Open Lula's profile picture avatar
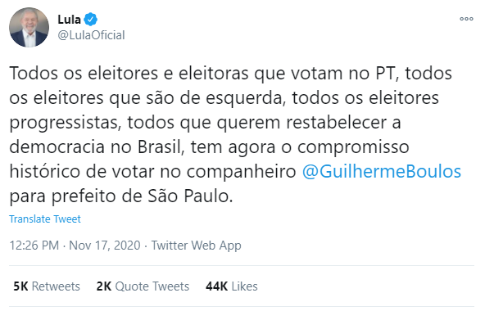 [29, 28]
